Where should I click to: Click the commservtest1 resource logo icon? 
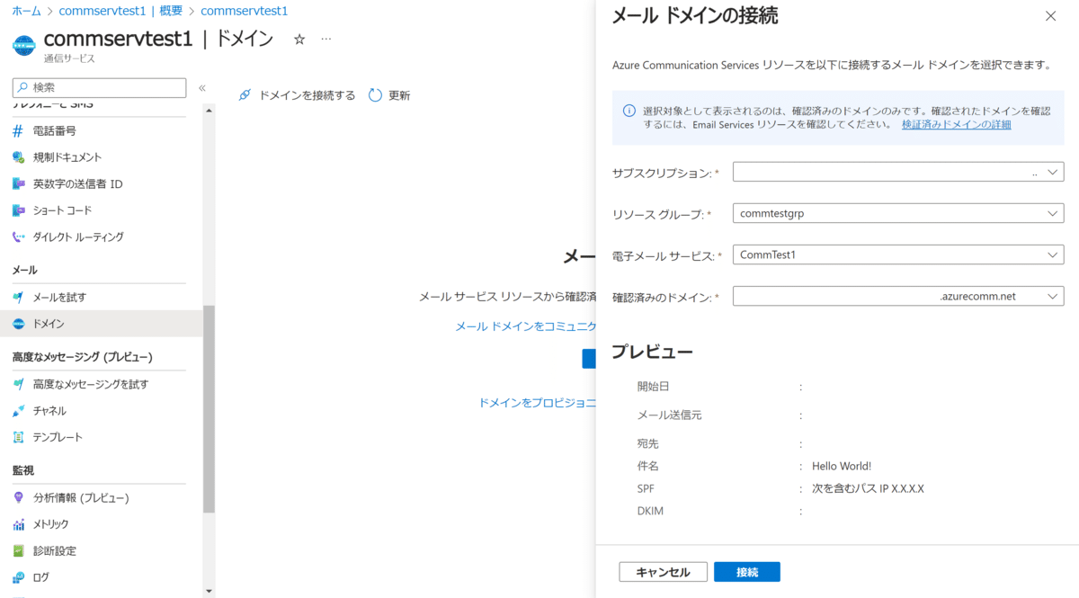pos(24,44)
